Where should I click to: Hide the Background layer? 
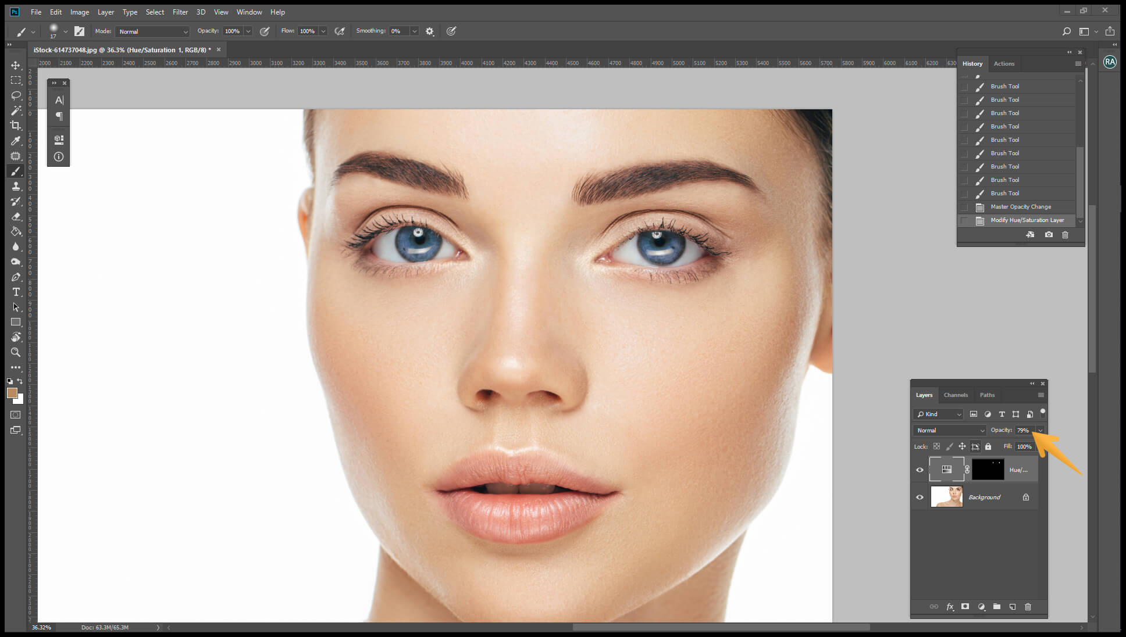coord(921,497)
